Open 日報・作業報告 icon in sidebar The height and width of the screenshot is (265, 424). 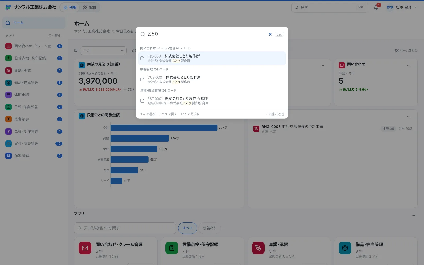coord(8,107)
